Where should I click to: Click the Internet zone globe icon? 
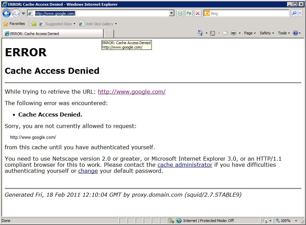pos(179,221)
